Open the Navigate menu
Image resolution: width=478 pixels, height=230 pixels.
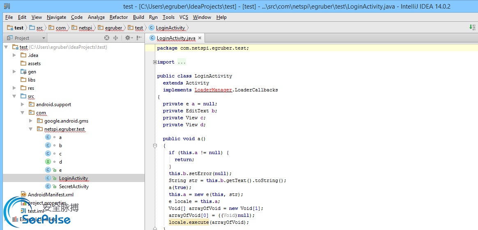pos(56,17)
